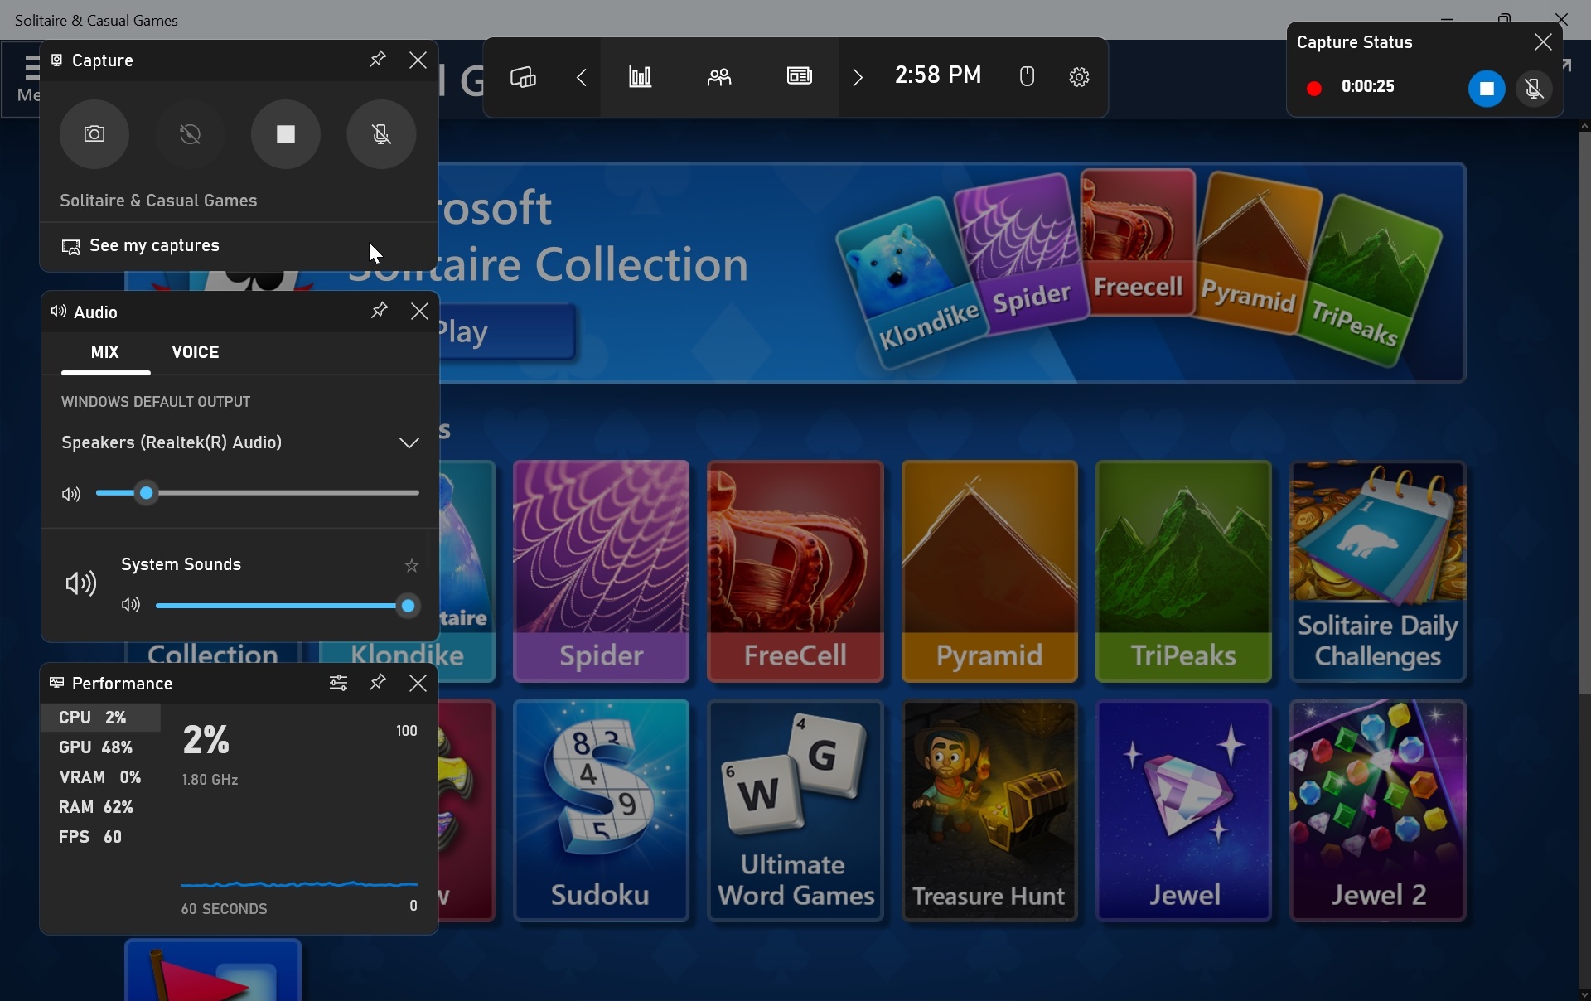This screenshot has width=1591, height=1001.
Task: Show next widgets with the right chevron
Action: (858, 77)
